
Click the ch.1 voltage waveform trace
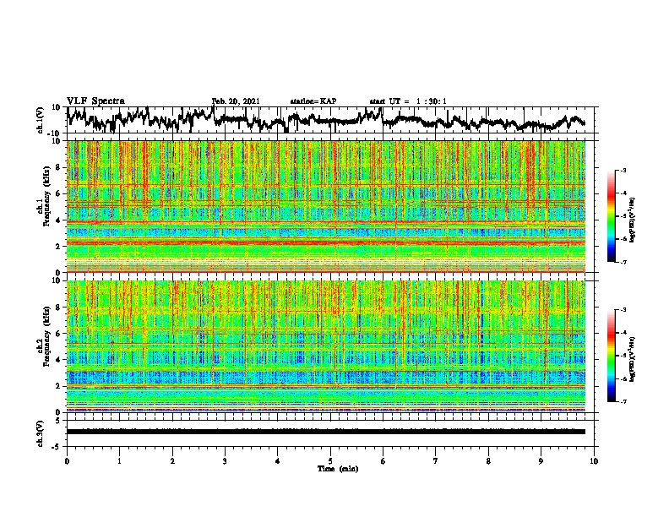coord(326,120)
